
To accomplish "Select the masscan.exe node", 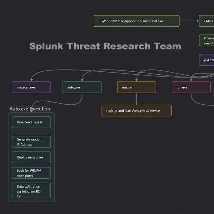I will point(31,87).
